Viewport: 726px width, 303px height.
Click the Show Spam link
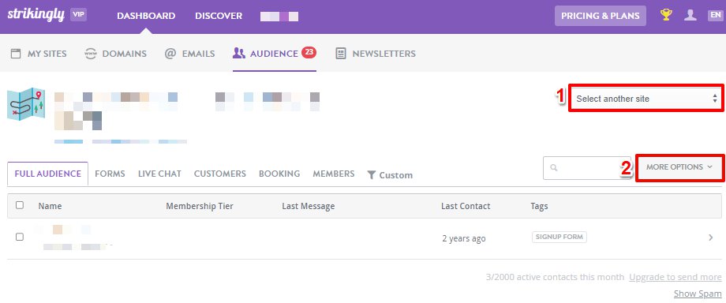(x=698, y=294)
